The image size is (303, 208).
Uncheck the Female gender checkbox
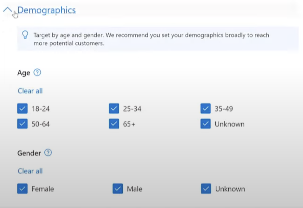[22, 188]
